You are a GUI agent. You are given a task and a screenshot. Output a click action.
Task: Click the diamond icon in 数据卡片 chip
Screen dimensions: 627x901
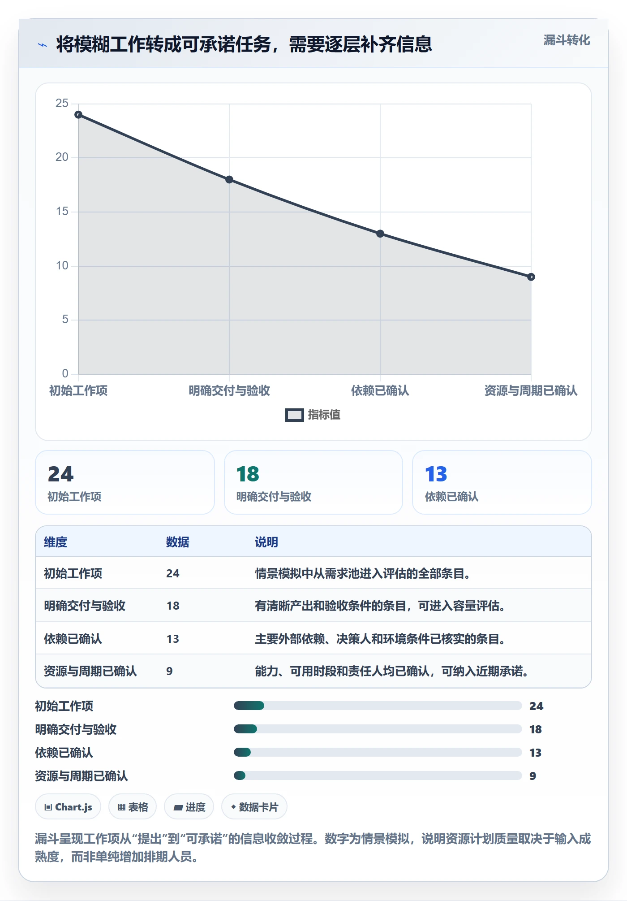click(x=233, y=807)
